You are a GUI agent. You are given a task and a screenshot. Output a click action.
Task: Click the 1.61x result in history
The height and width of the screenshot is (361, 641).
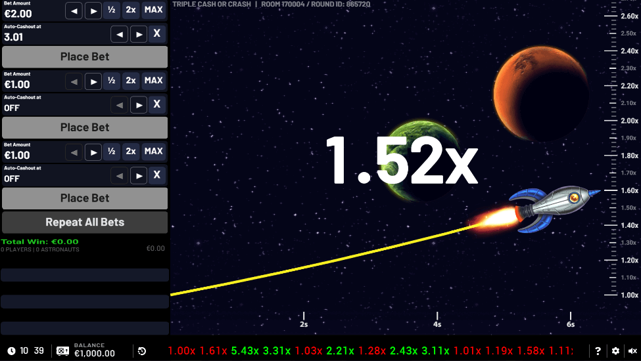tap(214, 350)
